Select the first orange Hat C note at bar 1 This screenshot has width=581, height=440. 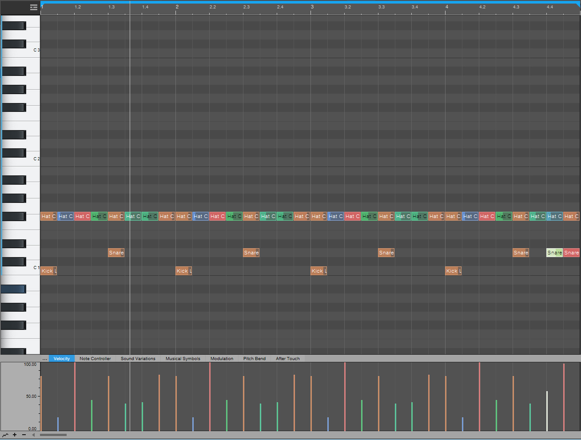[x=49, y=216]
